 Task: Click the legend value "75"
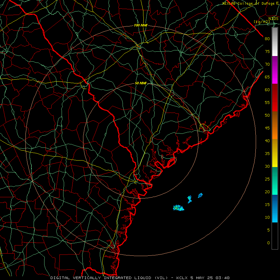click(x=267, y=51)
